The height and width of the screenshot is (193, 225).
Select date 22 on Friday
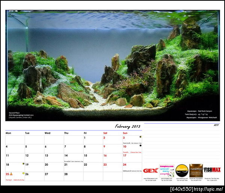[x=85, y=165]
